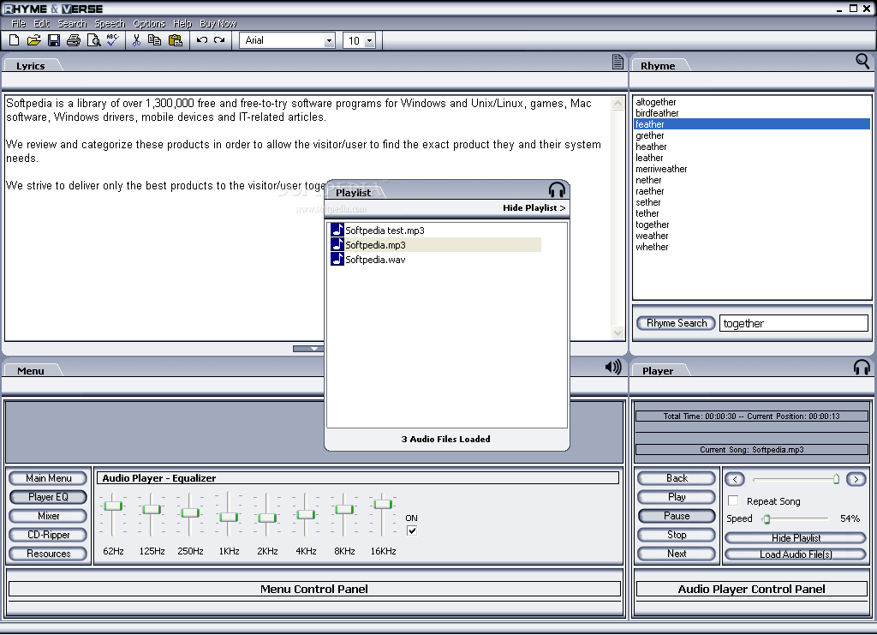Click the Rhyme Search button
Image resolution: width=877 pixels, height=635 pixels.
pos(677,323)
